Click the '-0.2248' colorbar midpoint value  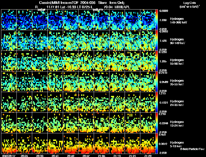coord(163,123)
